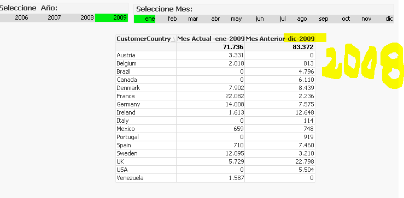Click the Sweden country cell

[x=146, y=153]
